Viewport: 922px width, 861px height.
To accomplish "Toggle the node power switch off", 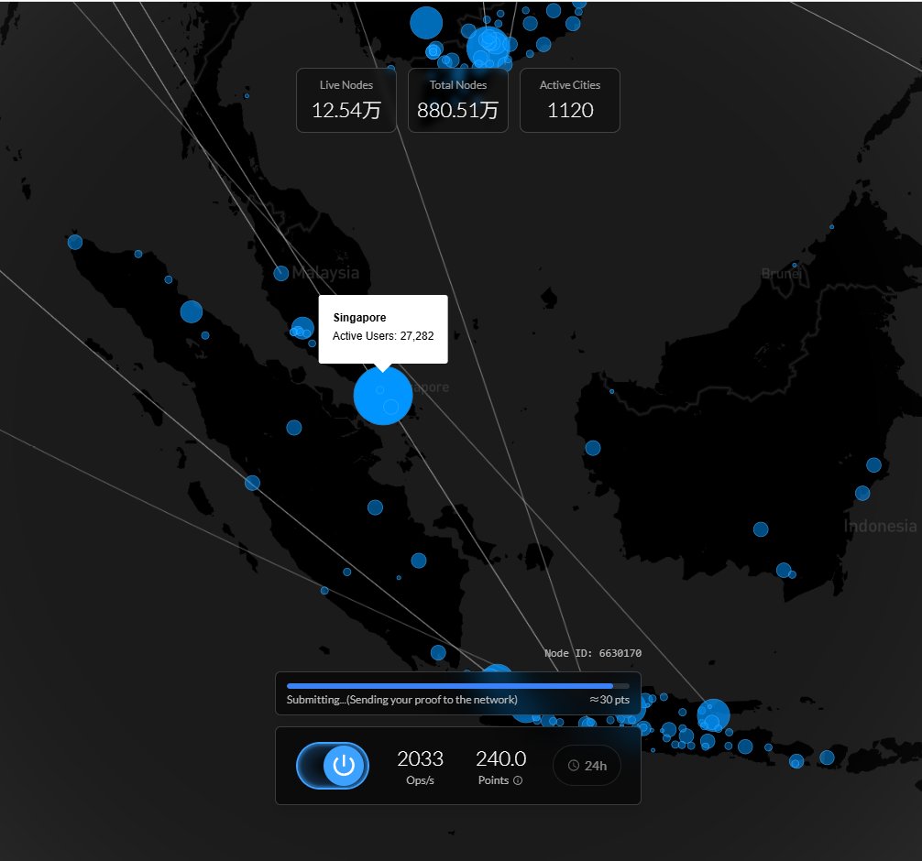I will [x=333, y=765].
